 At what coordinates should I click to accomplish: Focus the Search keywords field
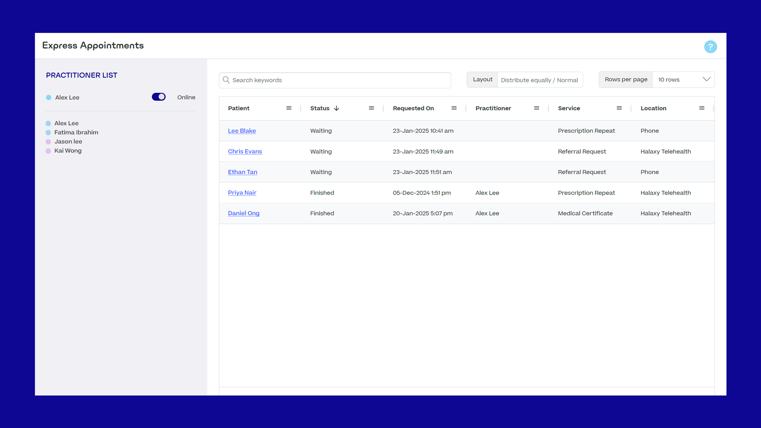click(x=335, y=80)
